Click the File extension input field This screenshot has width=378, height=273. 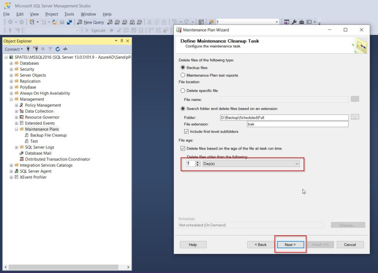(x=298, y=124)
